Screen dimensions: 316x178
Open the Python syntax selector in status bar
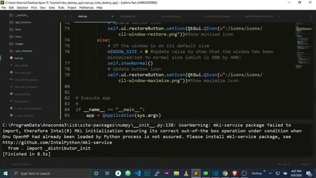pyautogui.click(x=305, y=164)
